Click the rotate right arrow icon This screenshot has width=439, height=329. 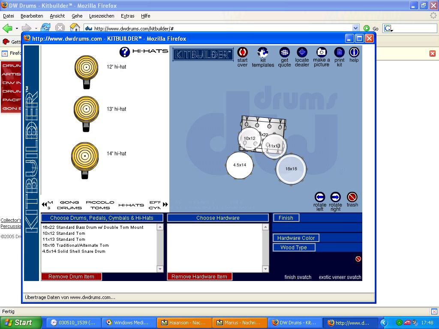pos(335,197)
